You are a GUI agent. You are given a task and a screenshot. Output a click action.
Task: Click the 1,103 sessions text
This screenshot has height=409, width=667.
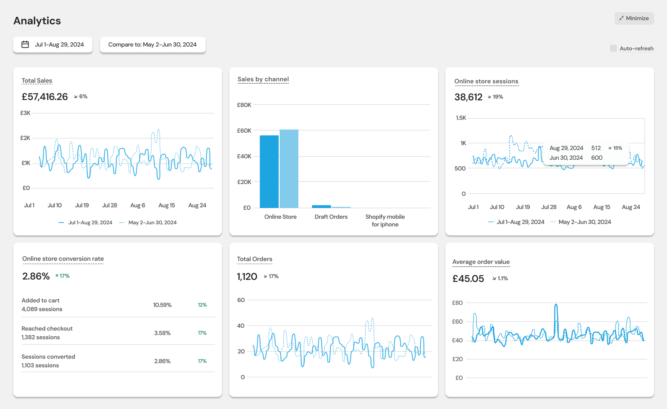(x=40, y=365)
